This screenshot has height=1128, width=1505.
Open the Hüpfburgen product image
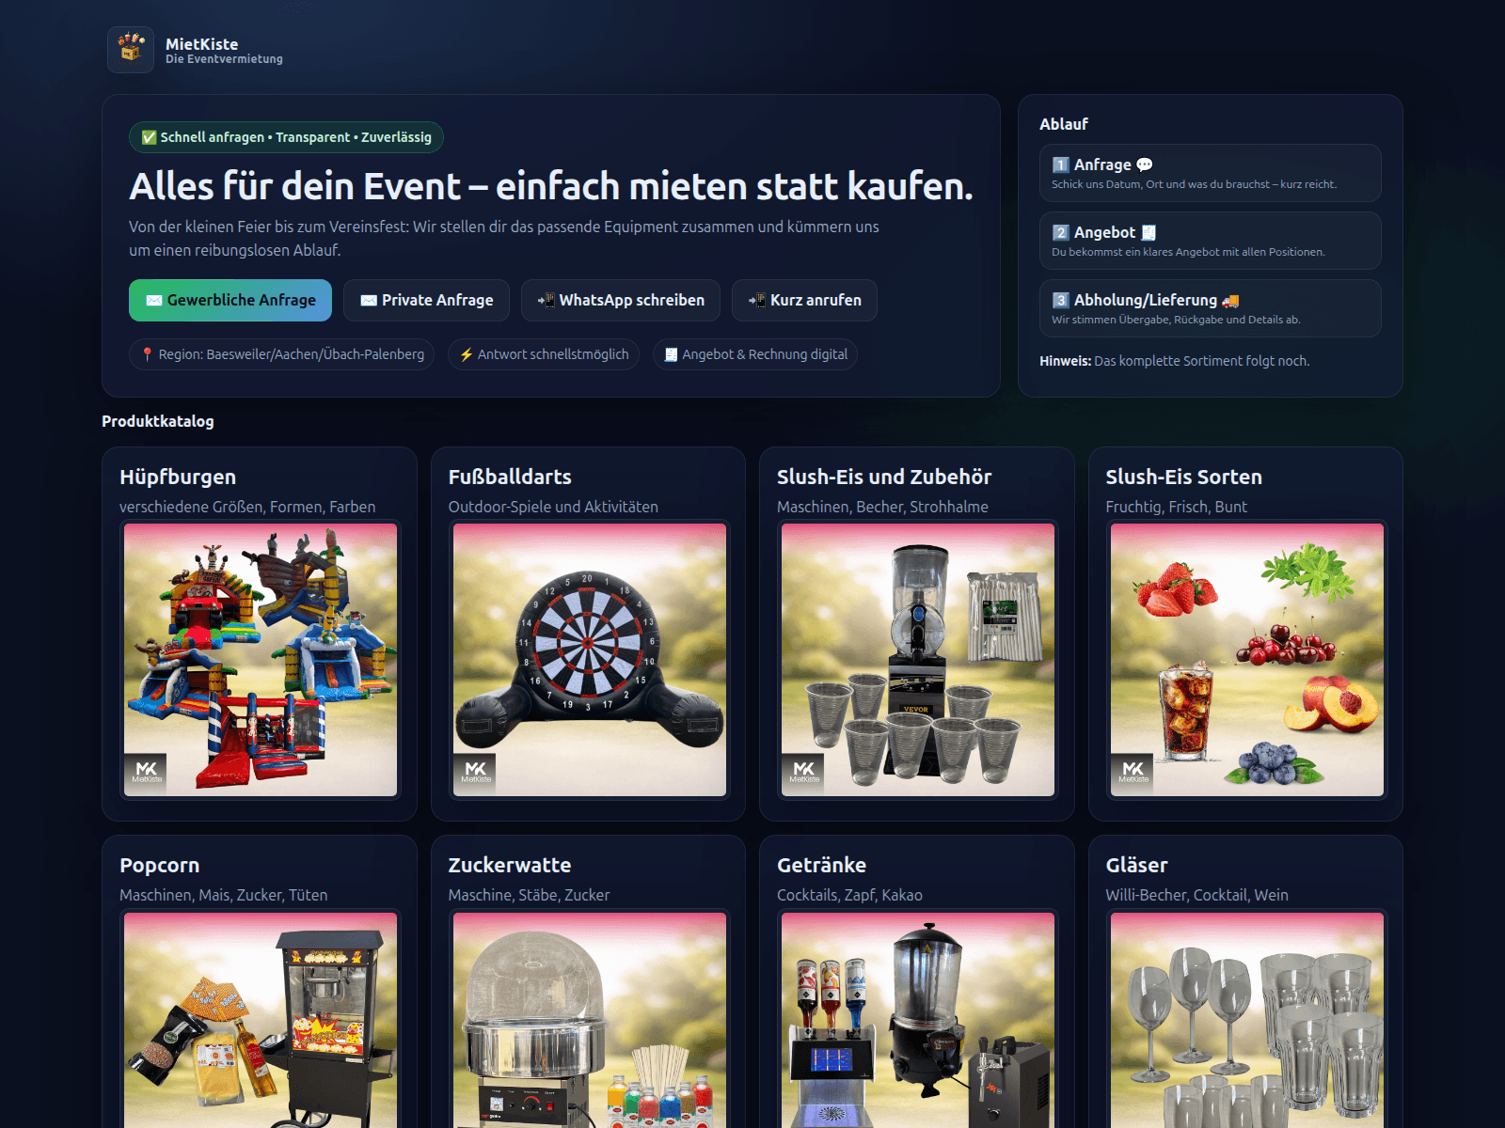click(x=261, y=660)
